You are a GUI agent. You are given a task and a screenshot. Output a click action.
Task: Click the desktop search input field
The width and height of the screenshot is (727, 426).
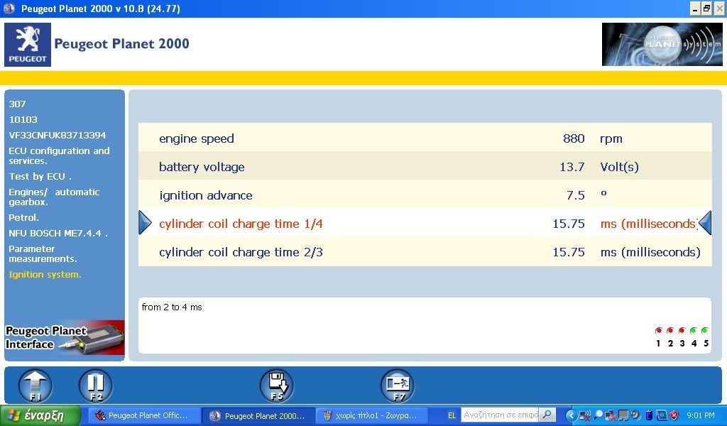501,415
